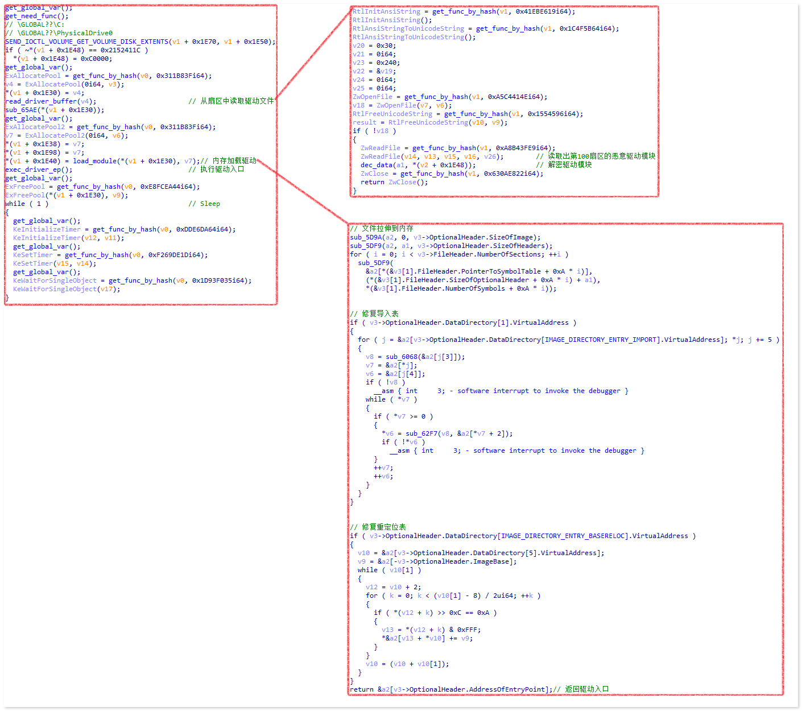Image resolution: width=802 pixels, height=711 pixels.
Task: Click the \GLOBAL??\PhysicalDrive0 comment line
Action: pos(59,33)
